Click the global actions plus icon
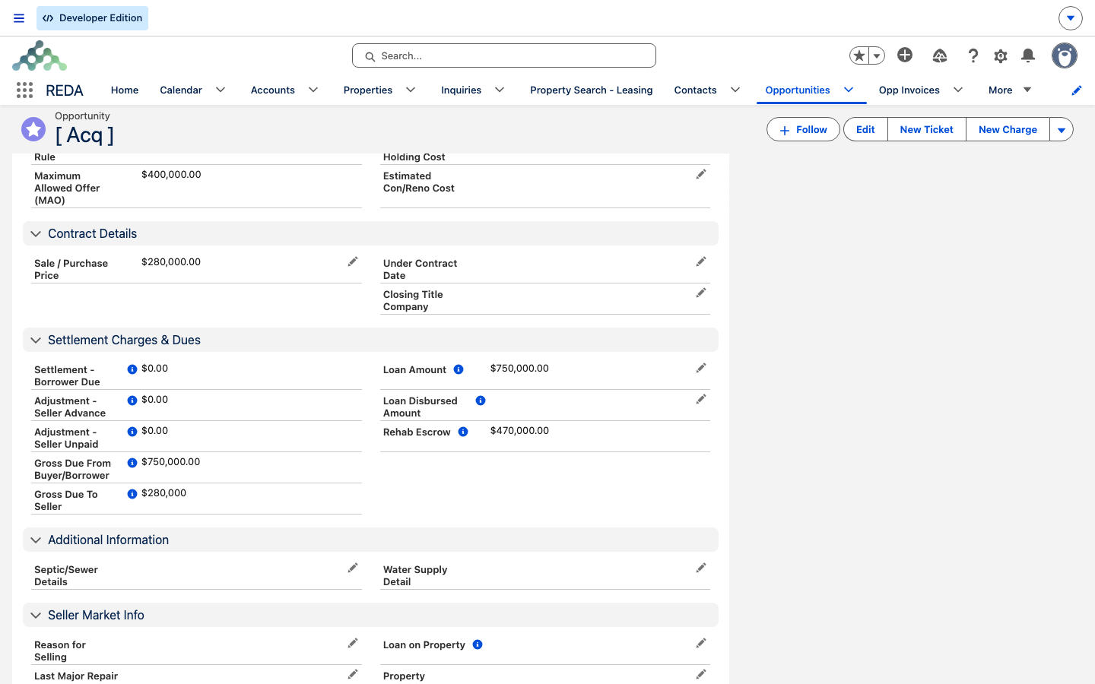Screen dimensions: 1095x684 pos(905,55)
